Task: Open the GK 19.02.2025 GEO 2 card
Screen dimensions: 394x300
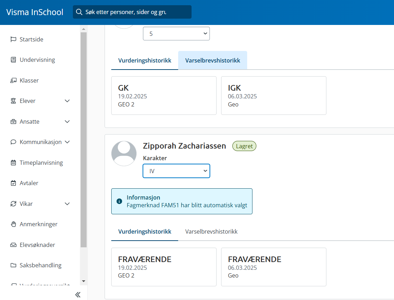Action: click(164, 96)
